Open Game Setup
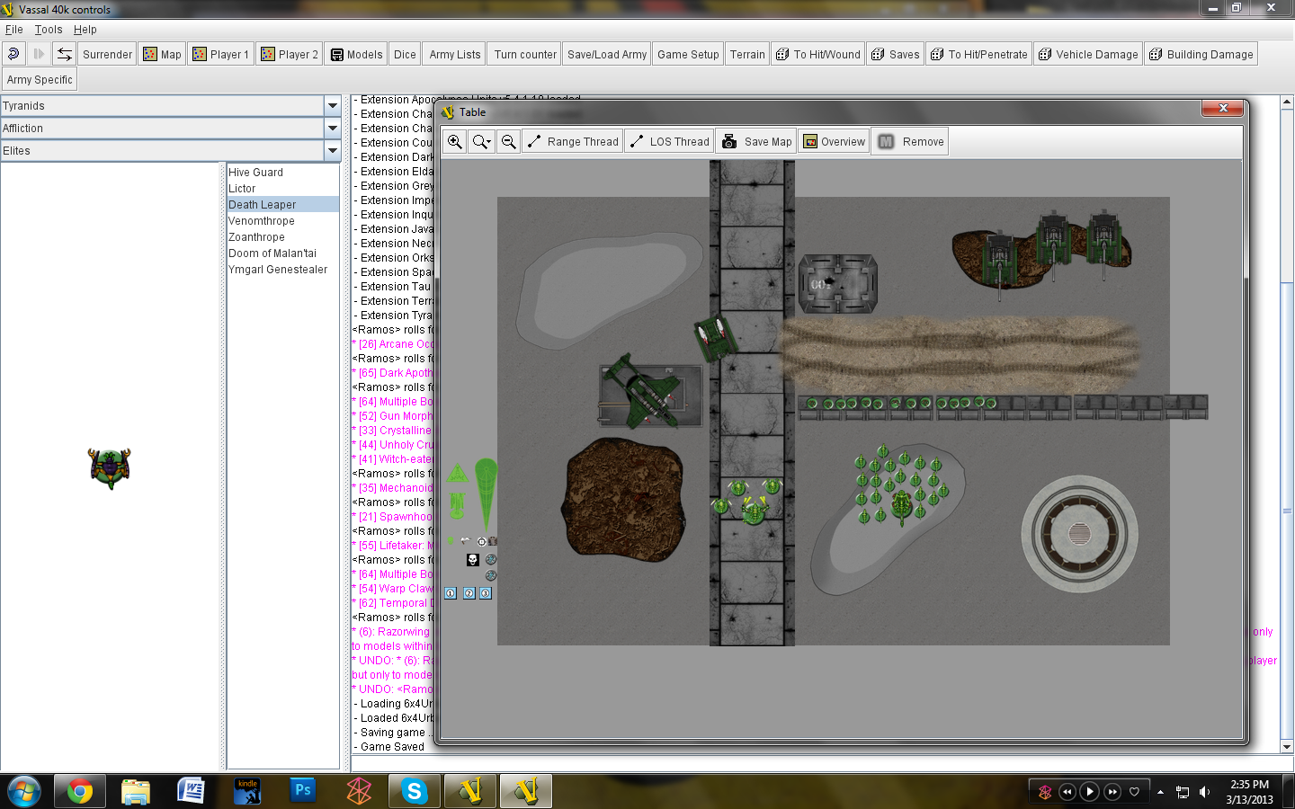Screen dimensions: 1295x809 coord(688,54)
